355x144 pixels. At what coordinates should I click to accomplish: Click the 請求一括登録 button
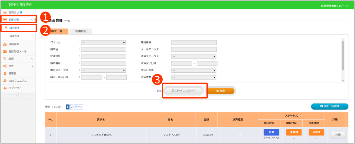[x=329, y=107]
